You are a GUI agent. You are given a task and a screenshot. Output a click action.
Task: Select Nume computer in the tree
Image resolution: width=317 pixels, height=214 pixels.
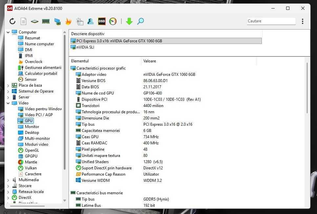(x=39, y=44)
